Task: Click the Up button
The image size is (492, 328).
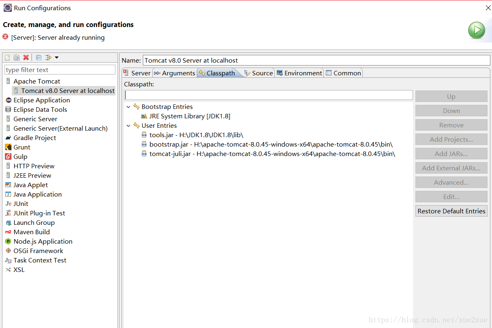Action: click(451, 96)
